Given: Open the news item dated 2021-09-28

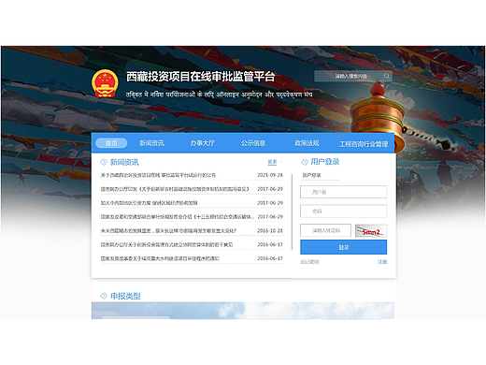Looking at the screenshot, I should [x=158, y=175].
